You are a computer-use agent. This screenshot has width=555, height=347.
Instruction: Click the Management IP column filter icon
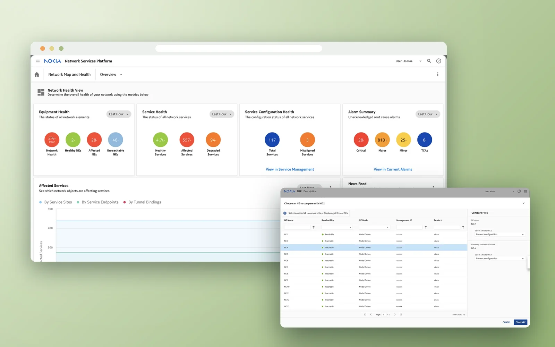pos(426,227)
